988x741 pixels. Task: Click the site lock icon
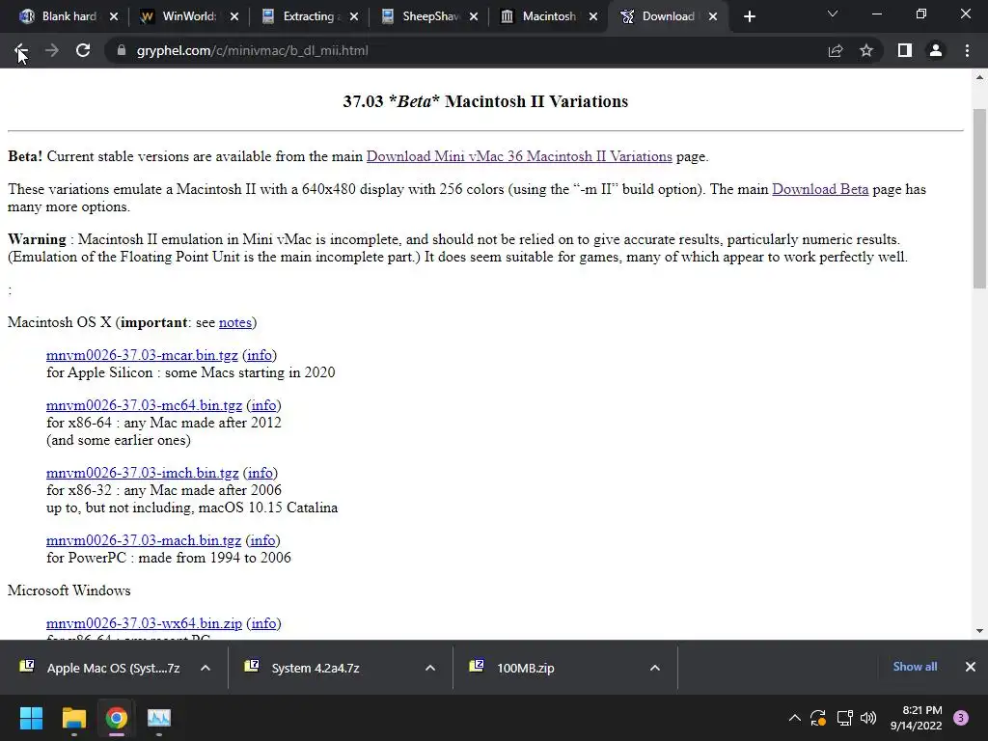(121, 51)
